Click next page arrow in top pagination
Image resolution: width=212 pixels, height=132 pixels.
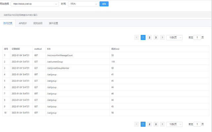click(x=162, y=37)
